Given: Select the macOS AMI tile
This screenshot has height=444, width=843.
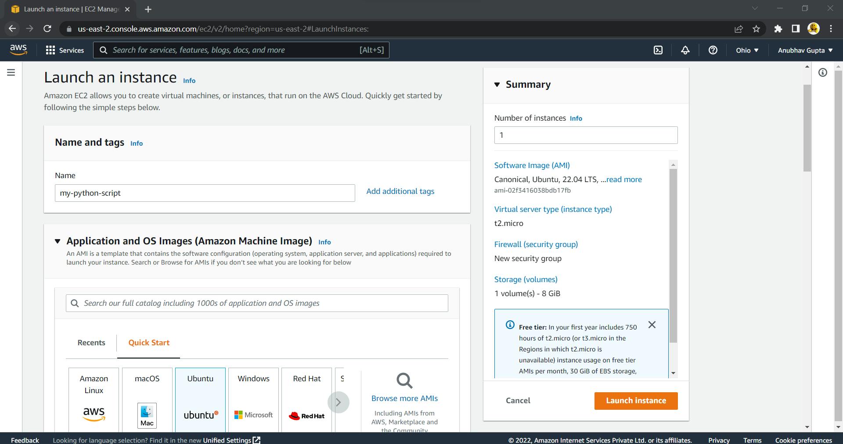Looking at the screenshot, I should pyautogui.click(x=147, y=400).
